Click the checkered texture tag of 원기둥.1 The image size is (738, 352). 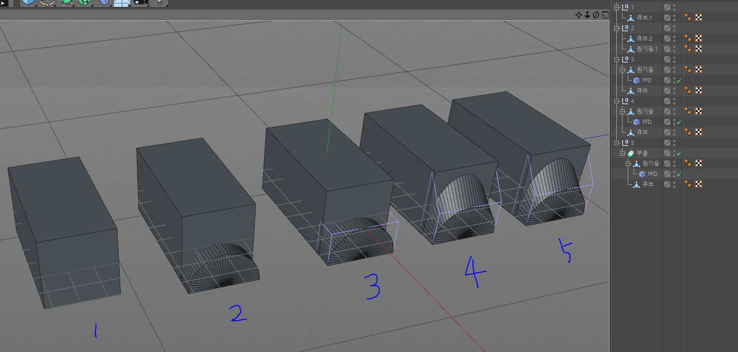point(698,49)
